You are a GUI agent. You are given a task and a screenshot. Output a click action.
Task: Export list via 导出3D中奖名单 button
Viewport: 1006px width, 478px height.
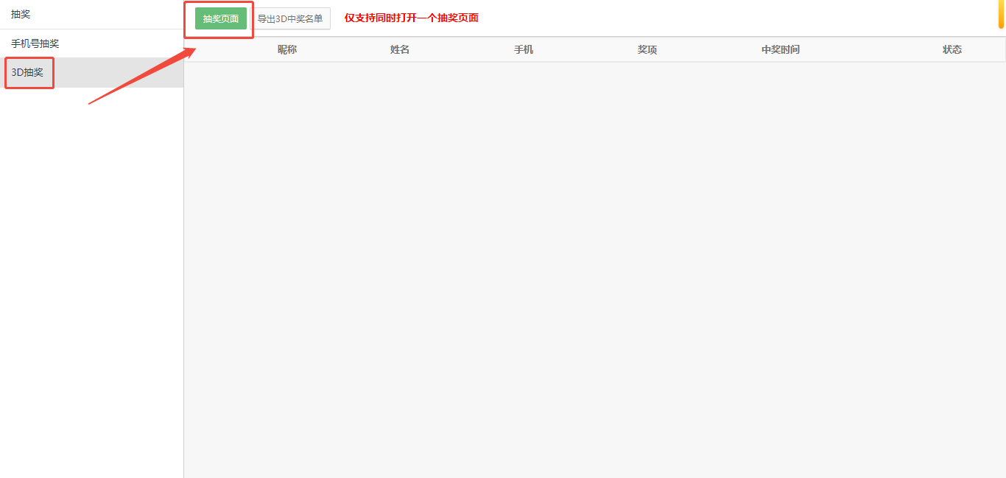[x=290, y=18]
